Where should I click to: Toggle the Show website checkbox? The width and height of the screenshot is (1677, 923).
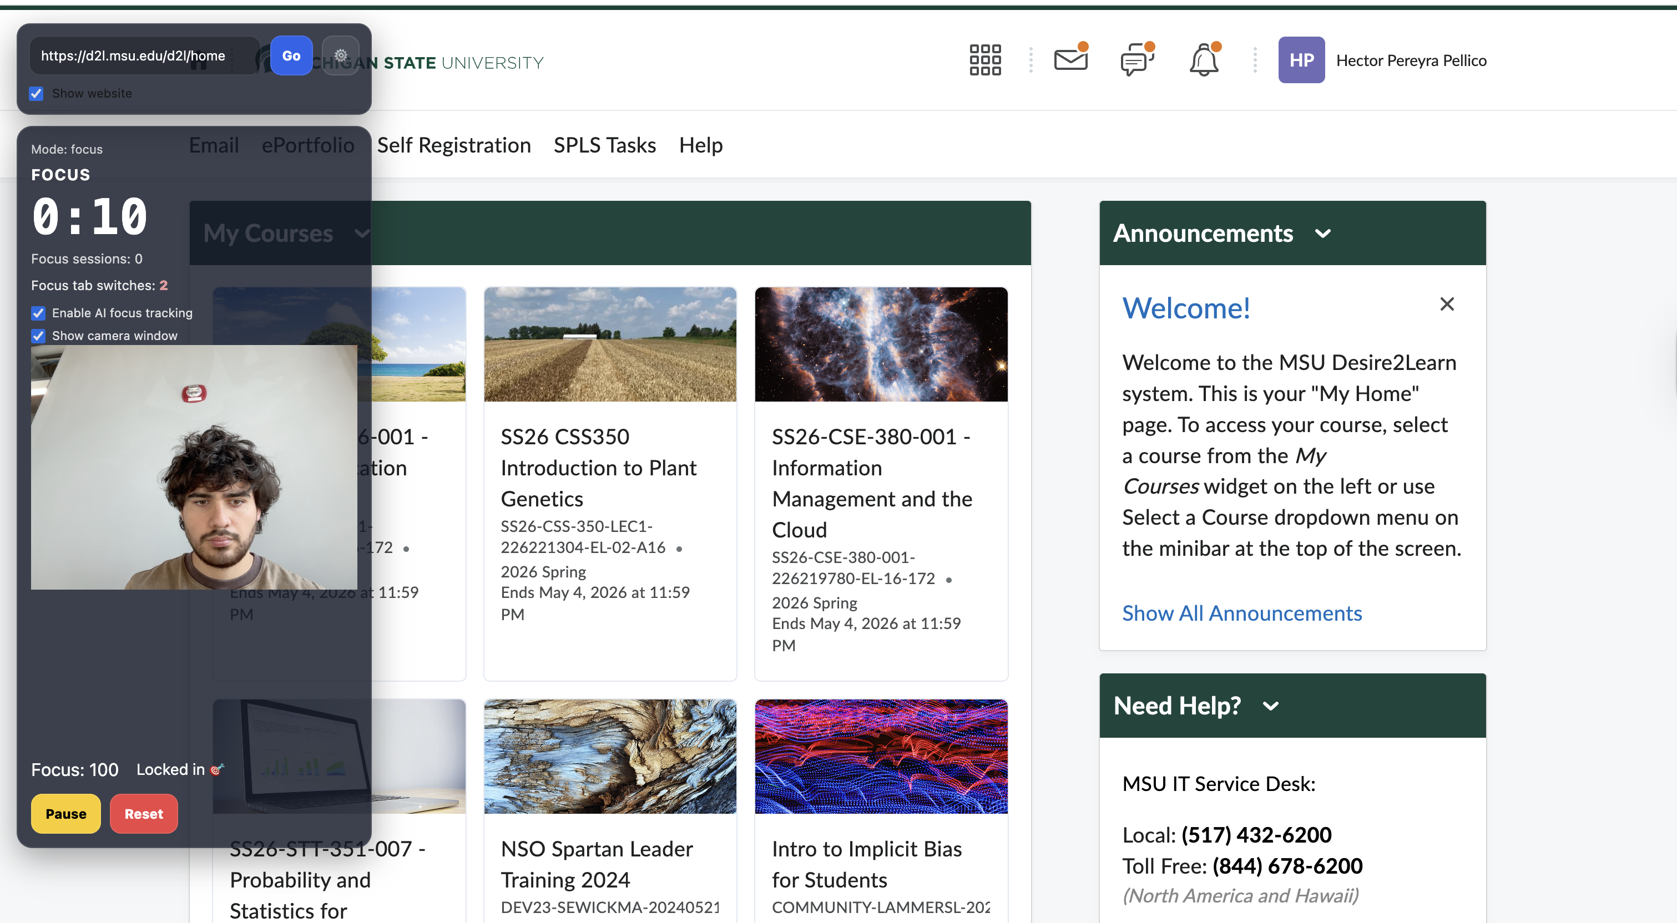37,94
